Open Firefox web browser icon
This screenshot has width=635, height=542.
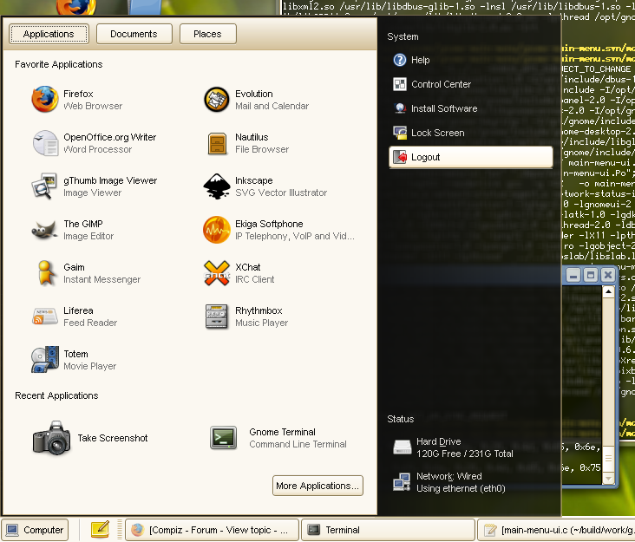tap(45, 99)
